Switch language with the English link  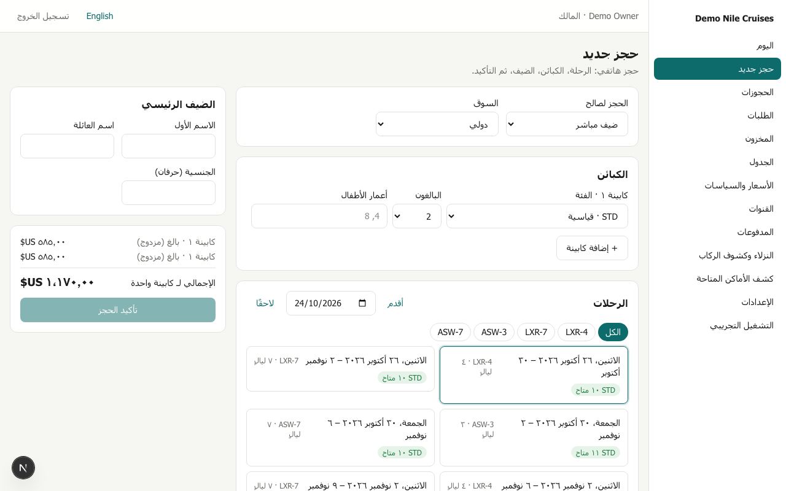point(99,16)
